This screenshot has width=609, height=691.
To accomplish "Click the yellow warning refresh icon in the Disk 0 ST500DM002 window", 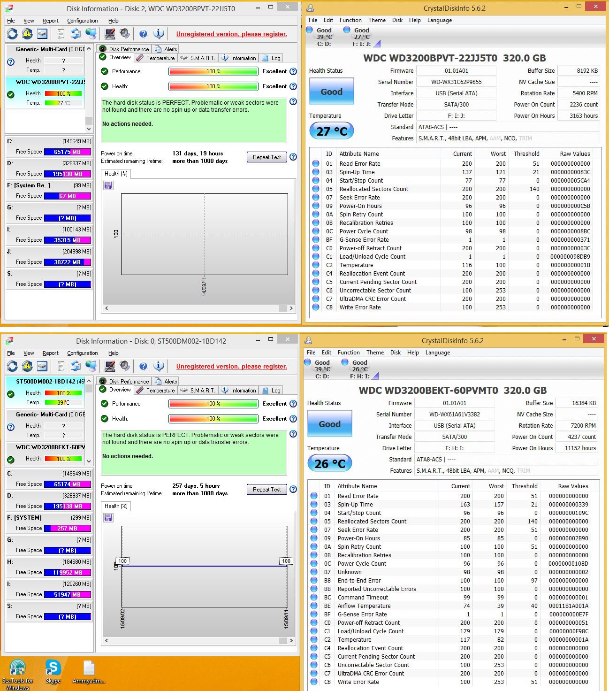I will click(x=27, y=366).
